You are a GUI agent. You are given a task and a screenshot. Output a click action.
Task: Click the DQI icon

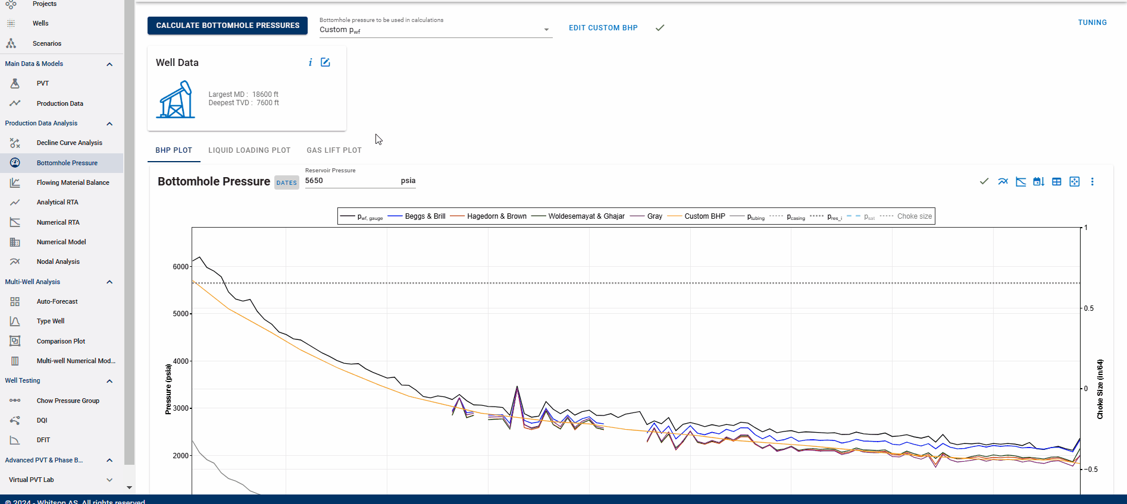[15, 420]
